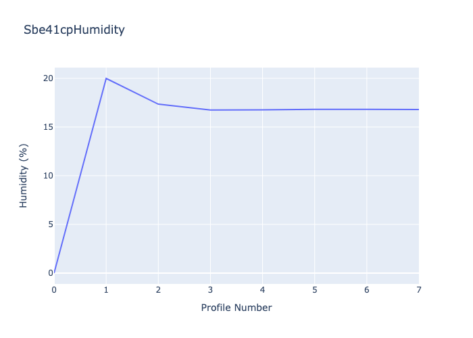473x338 pixels.
Task: Click the chart title Sbe41cpHumidity
Action: pyautogui.click(x=74, y=30)
